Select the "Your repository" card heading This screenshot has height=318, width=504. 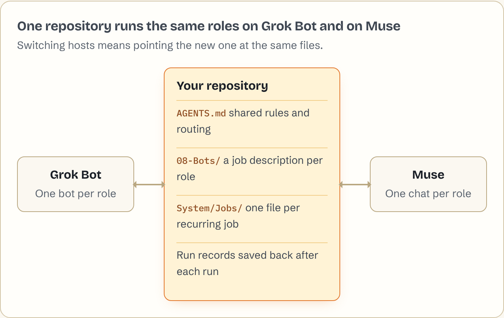click(x=222, y=86)
